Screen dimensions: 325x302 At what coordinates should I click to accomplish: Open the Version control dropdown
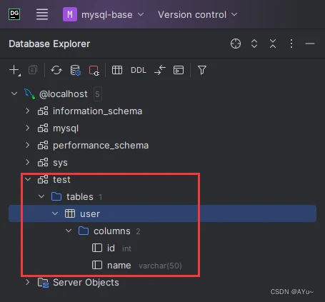[x=198, y=14]
